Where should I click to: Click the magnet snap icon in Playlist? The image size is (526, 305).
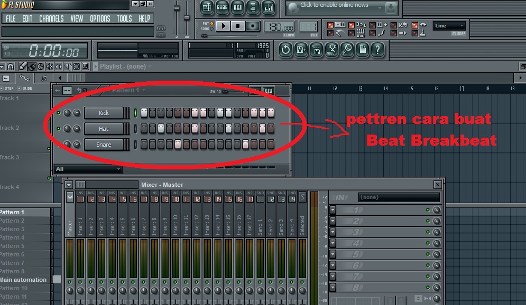[x=11, y=66]
